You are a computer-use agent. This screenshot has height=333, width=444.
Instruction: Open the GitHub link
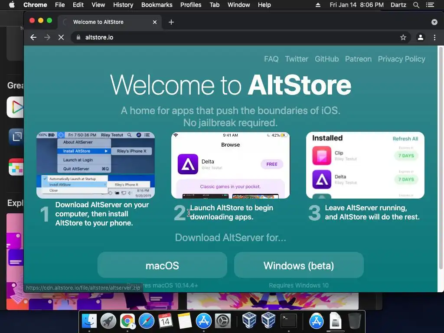[327, 59]
